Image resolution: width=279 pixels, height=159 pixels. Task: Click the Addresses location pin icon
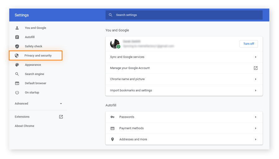click(113, 139)
